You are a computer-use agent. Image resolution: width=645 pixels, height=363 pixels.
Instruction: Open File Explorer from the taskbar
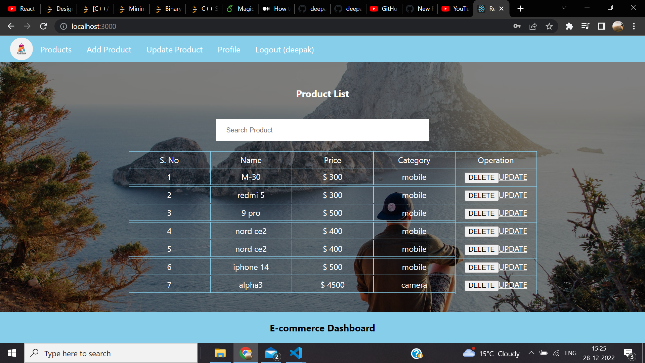click(220, 353)
